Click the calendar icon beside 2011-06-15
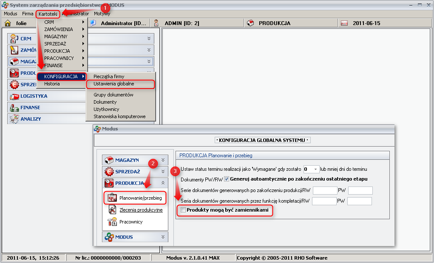Image resolution: width=434 pixels, height=263 pixels. (x=344, y=23)
